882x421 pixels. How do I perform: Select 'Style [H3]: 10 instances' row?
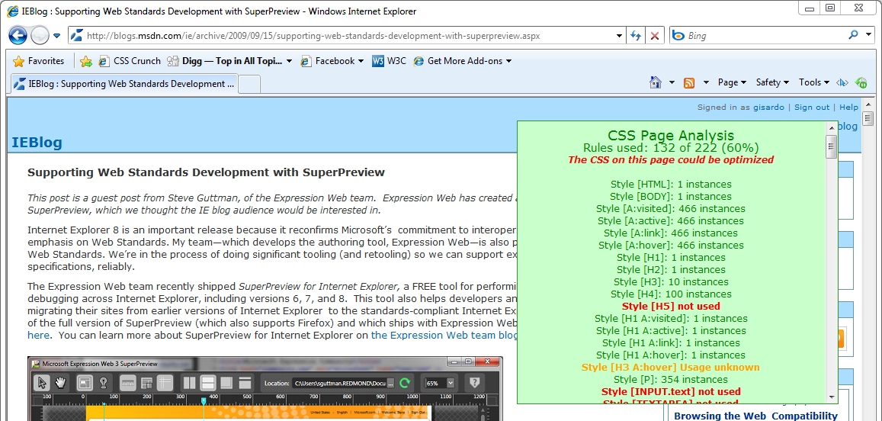click(671, 282)
